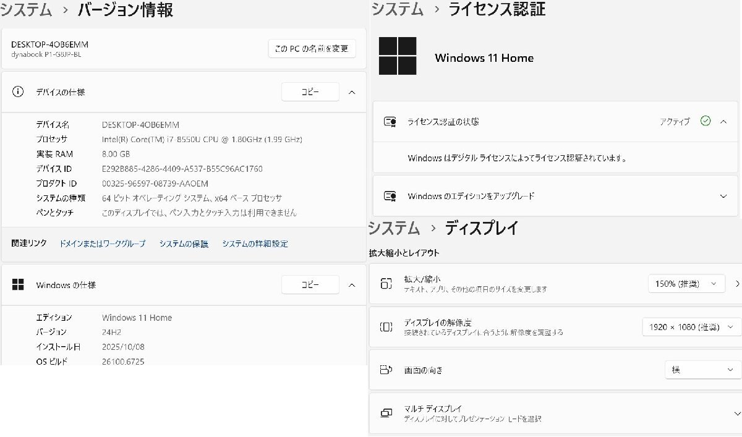Click バージョン情報 in the breadcrumb
Screen dimensions: 742x437
124,11
